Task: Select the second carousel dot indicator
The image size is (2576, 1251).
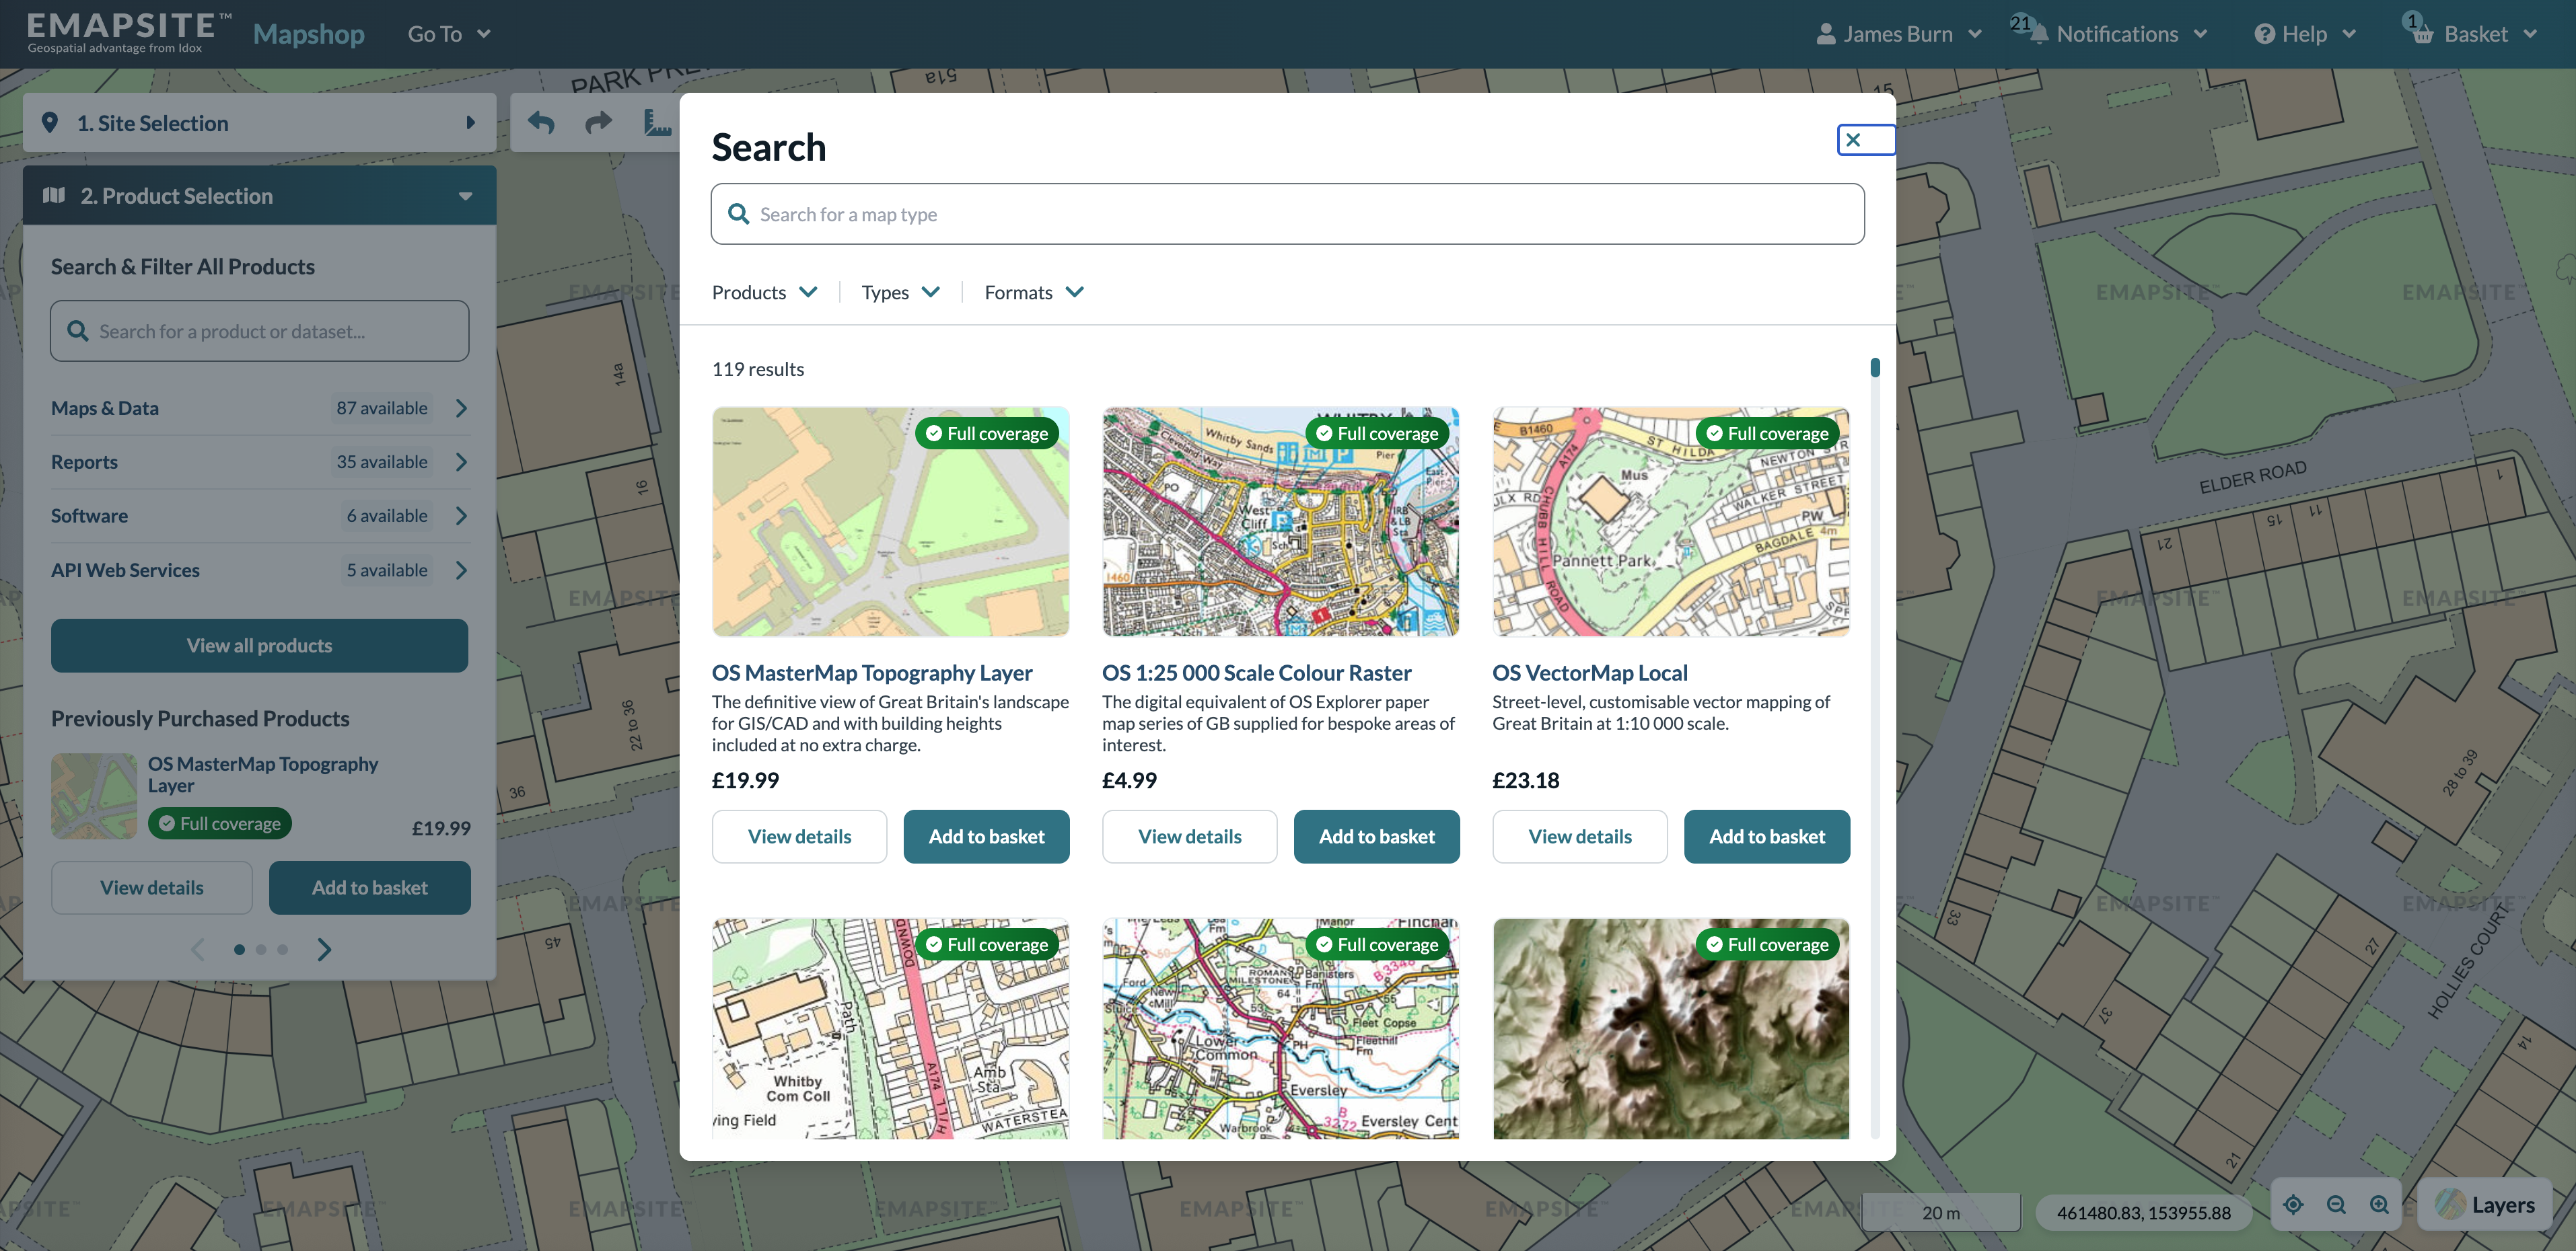Action: pos(261,949)
